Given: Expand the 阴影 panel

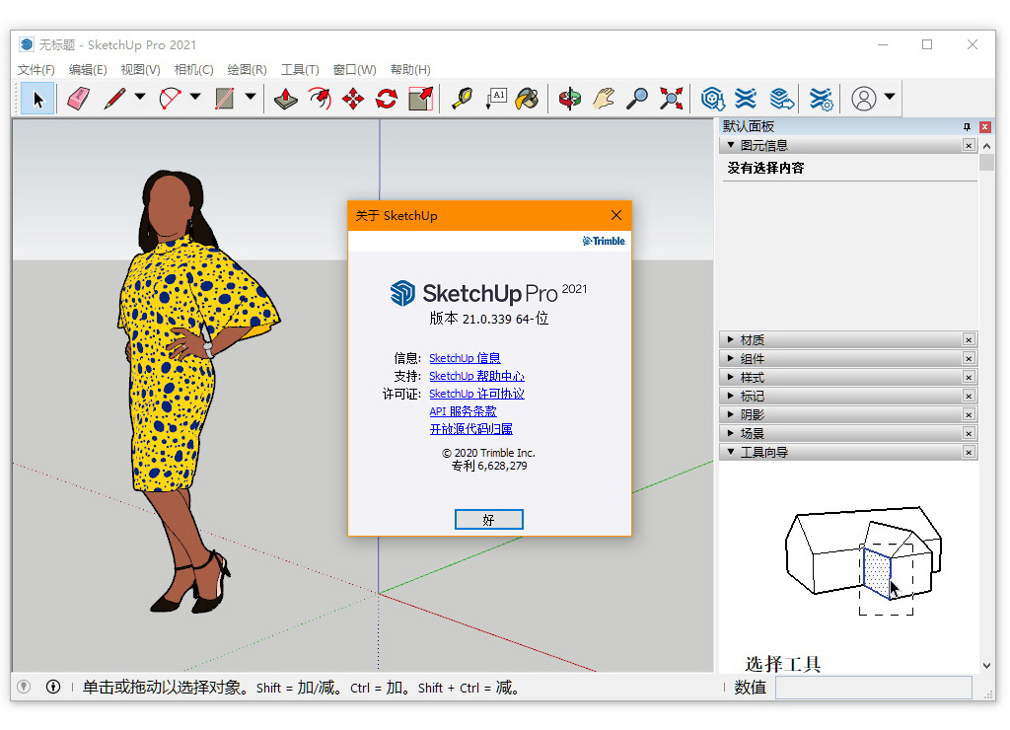Looking at the screenshot, I should [x=731, y=413].
